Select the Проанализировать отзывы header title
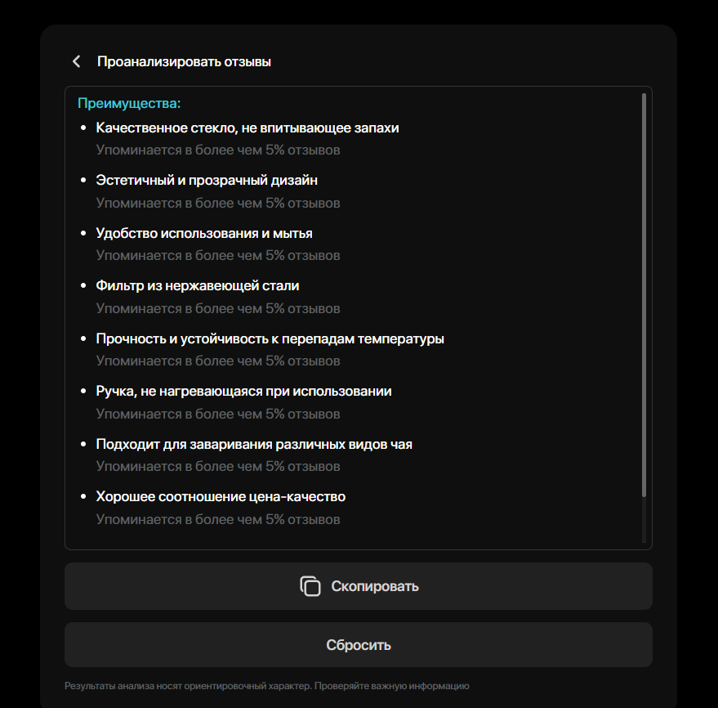This screenshot has height=708, width=718. [184, 61]
